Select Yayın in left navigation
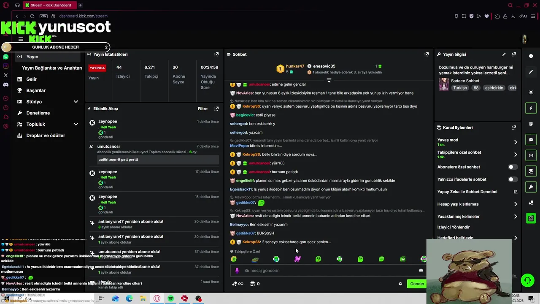Viewport: 540px width, 304px height. [x=48, y=57]
